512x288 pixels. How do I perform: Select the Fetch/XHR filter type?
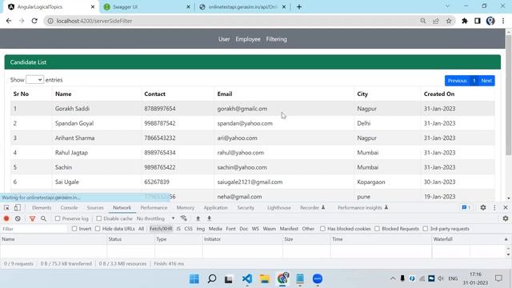point(161,229)
